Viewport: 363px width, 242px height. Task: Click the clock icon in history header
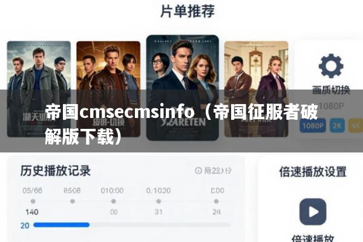[x=198, y=171]
